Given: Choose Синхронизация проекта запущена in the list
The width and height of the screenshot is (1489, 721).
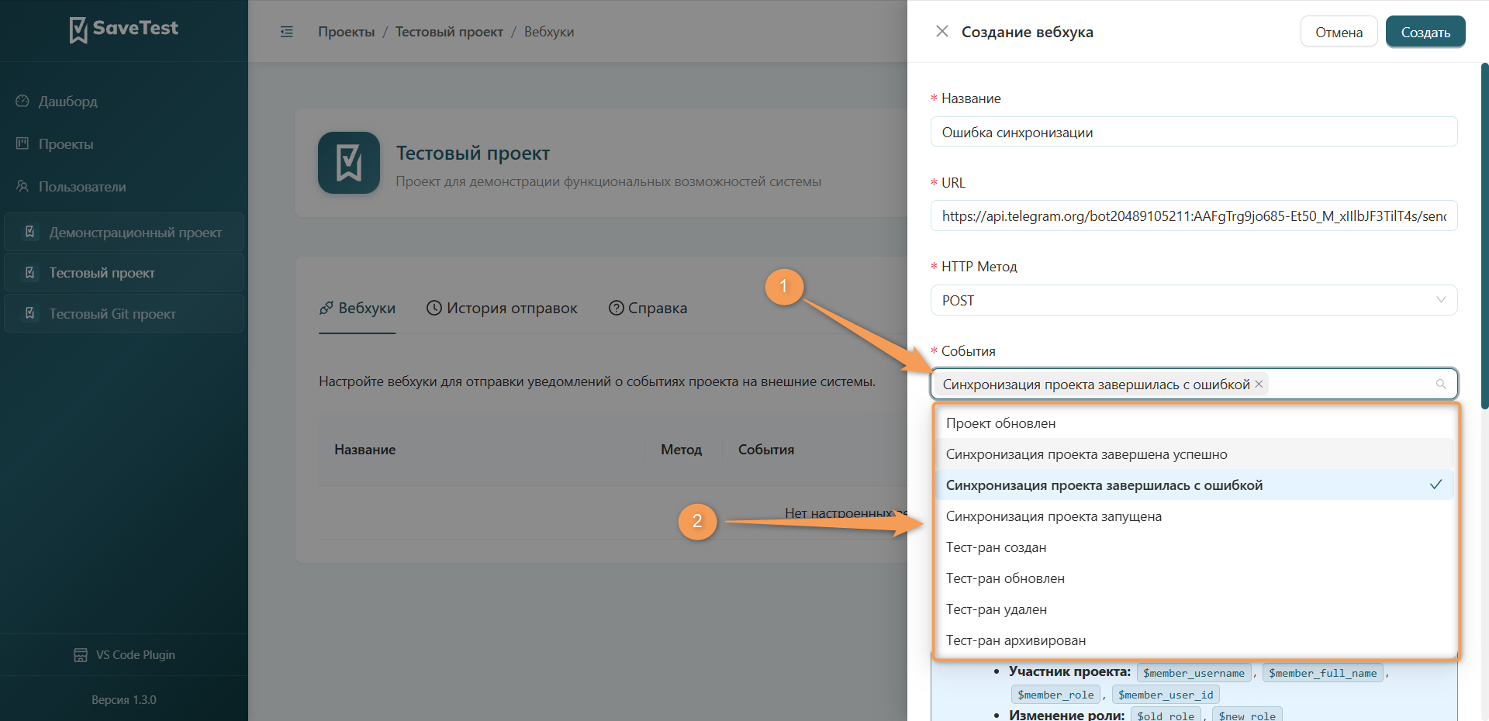Looking at the screenshot, I should click(1194, 516).
